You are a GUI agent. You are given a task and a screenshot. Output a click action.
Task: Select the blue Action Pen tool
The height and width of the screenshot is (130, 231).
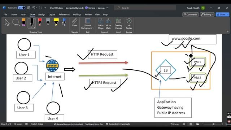64,22
